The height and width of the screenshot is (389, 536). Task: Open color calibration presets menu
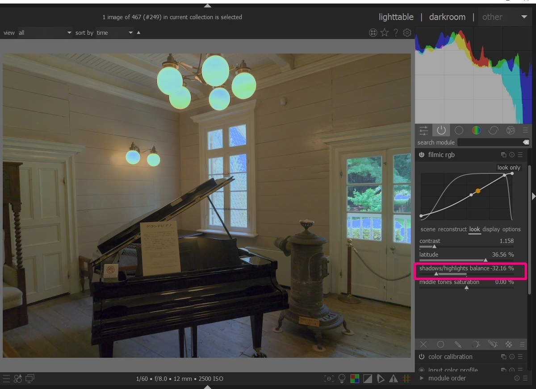click(520, 357)
